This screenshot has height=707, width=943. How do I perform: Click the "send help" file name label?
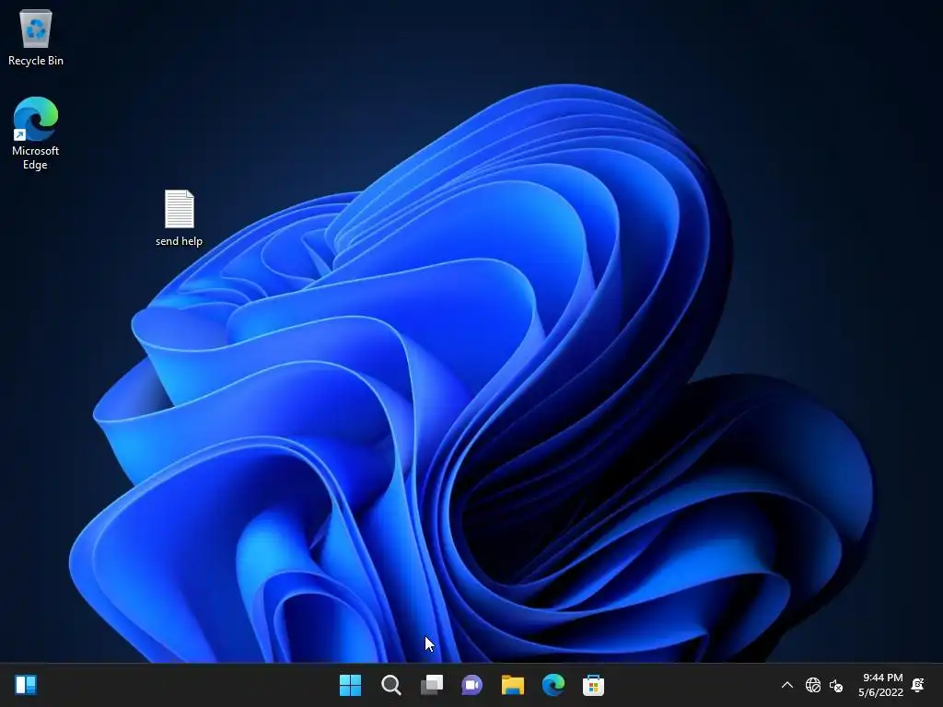click(x=180, y=241)
